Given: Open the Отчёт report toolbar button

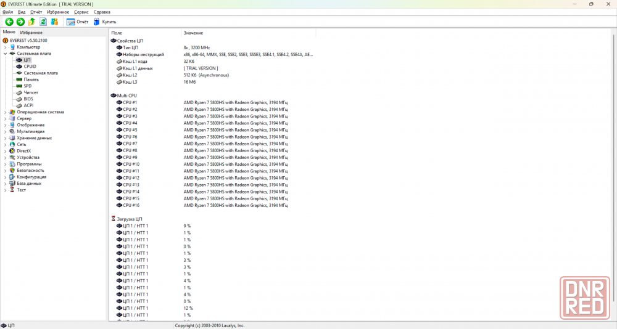Looking at the screenshot, I should click(78, 22).
